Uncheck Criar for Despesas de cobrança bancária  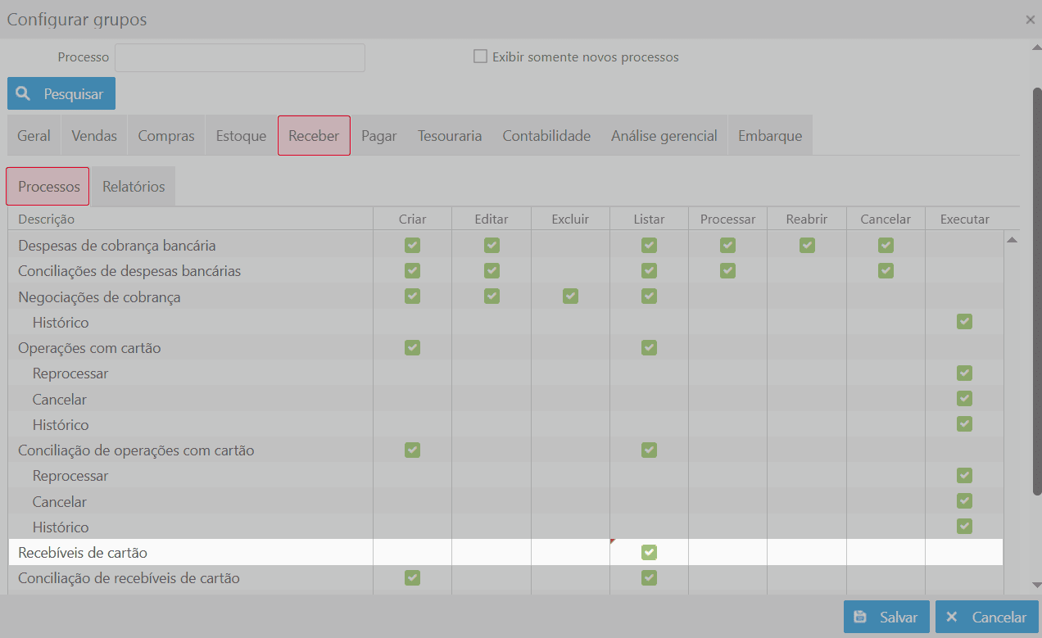coord(412,245)
